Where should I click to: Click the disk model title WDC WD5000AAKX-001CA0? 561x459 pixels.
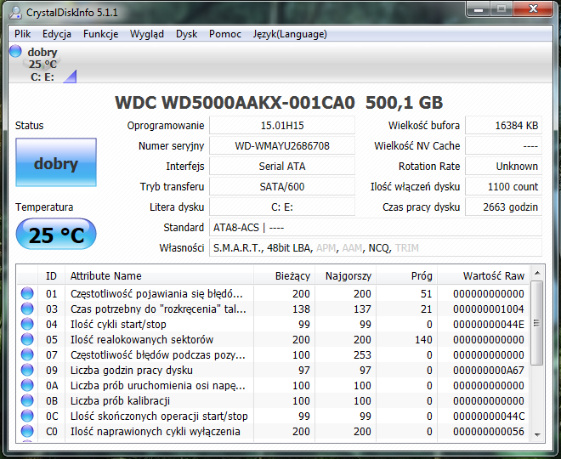[x=235, y=103]
